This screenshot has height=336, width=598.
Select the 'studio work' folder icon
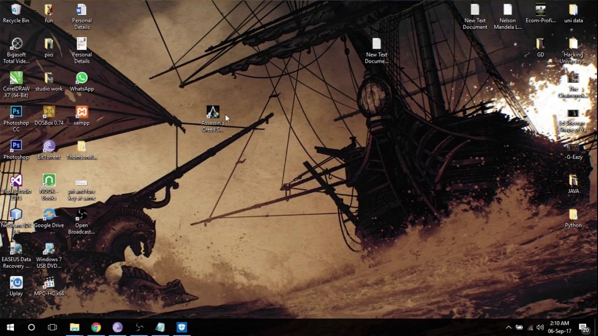click(x=49, y=82)
